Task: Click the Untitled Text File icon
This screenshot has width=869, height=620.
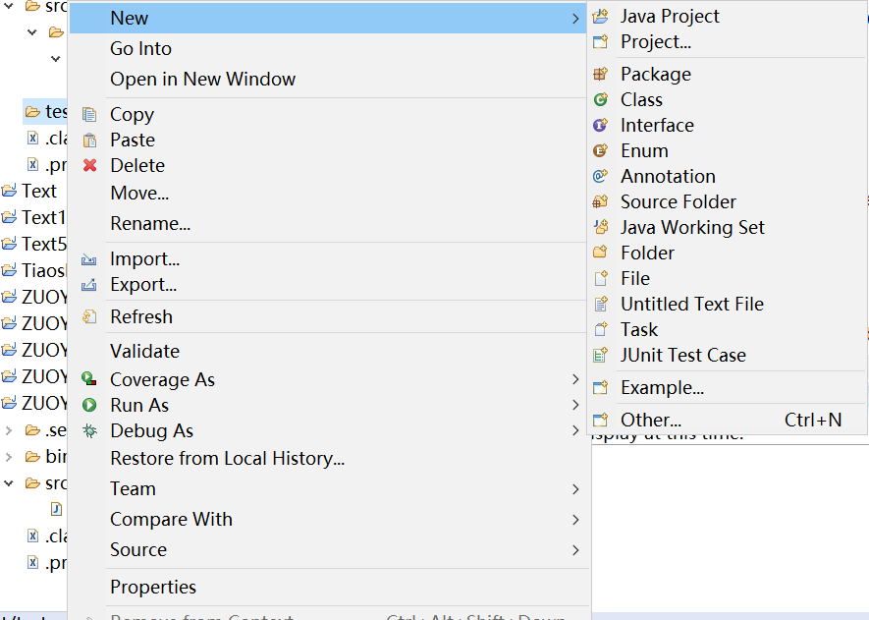Action: [600, 304]
